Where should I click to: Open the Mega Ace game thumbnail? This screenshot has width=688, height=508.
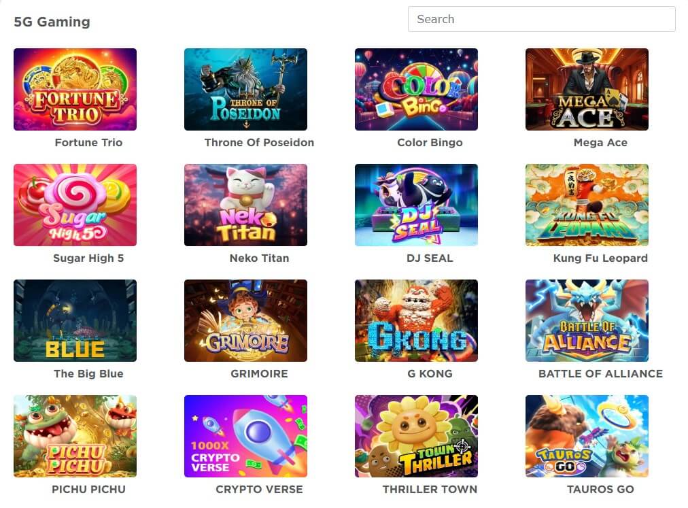pyautogui.click(x=587, y=89)
